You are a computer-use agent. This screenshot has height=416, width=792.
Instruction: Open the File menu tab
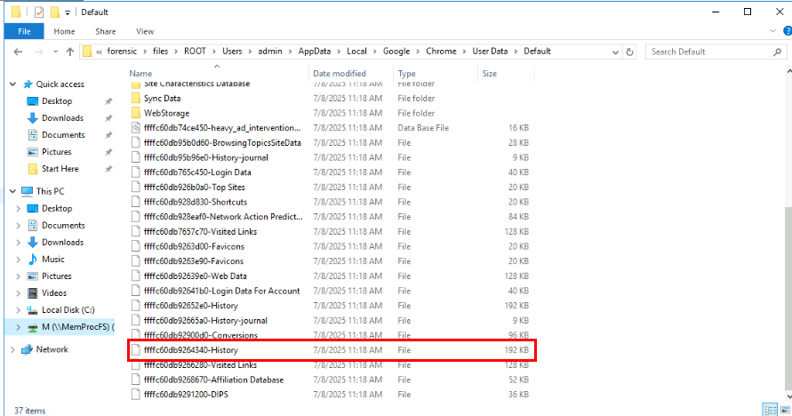pyautogui.click(x=24, y=31)
